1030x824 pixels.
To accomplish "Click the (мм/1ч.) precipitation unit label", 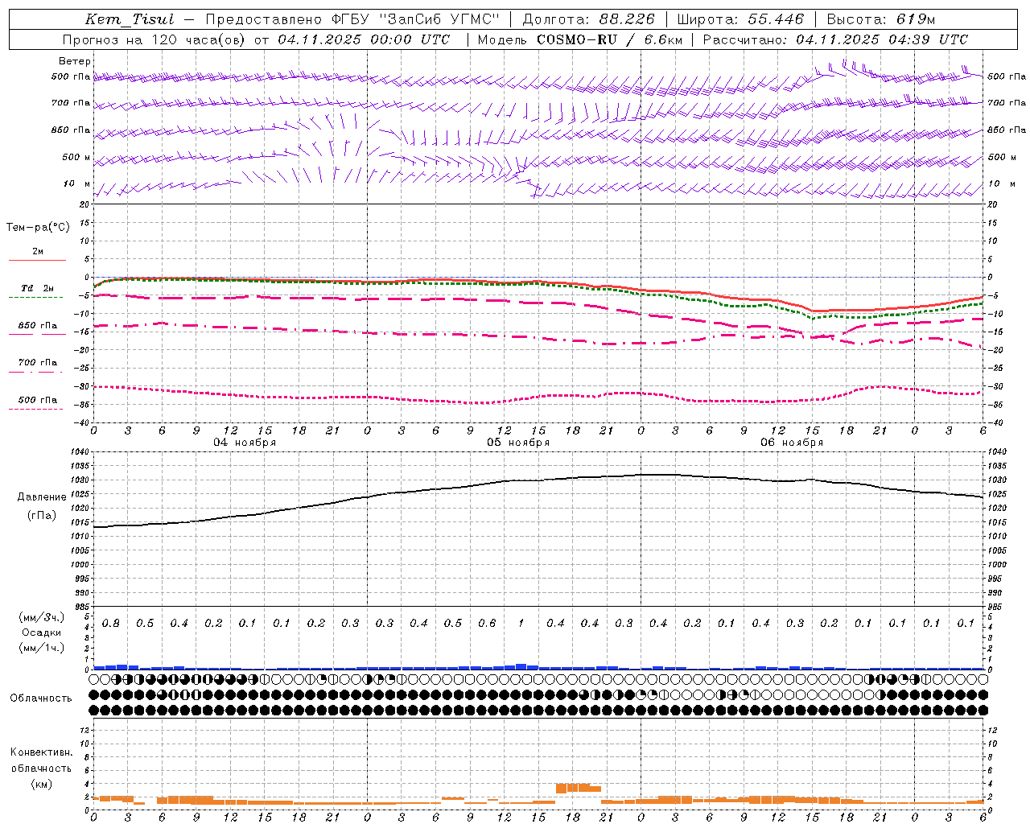I will click(42, 648).
